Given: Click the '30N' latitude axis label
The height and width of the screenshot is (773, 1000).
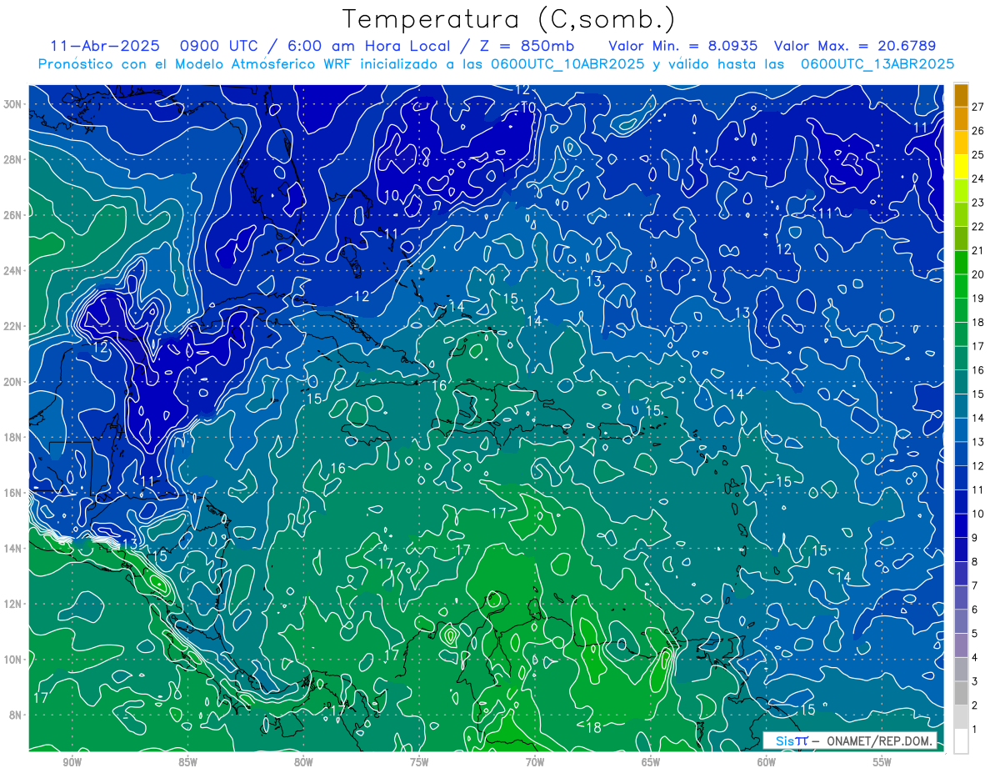Looking at the screenshot, I should click(x=12, y=104).
